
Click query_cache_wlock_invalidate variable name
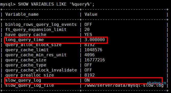pos(41,70)
